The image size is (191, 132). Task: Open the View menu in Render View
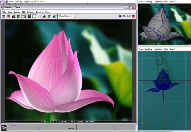10,12
